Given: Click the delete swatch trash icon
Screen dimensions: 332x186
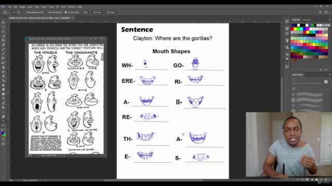Looking at the screenshot, I should coord(326,70).
